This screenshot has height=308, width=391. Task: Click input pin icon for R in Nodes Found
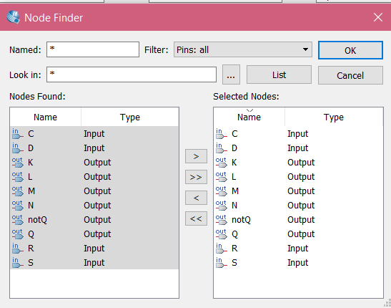tap(18, 249)
